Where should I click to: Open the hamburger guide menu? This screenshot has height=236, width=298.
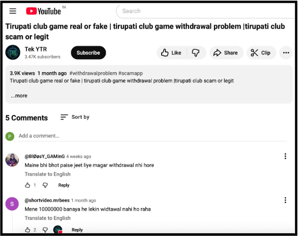pyautogui.click(x=13, y=11)
